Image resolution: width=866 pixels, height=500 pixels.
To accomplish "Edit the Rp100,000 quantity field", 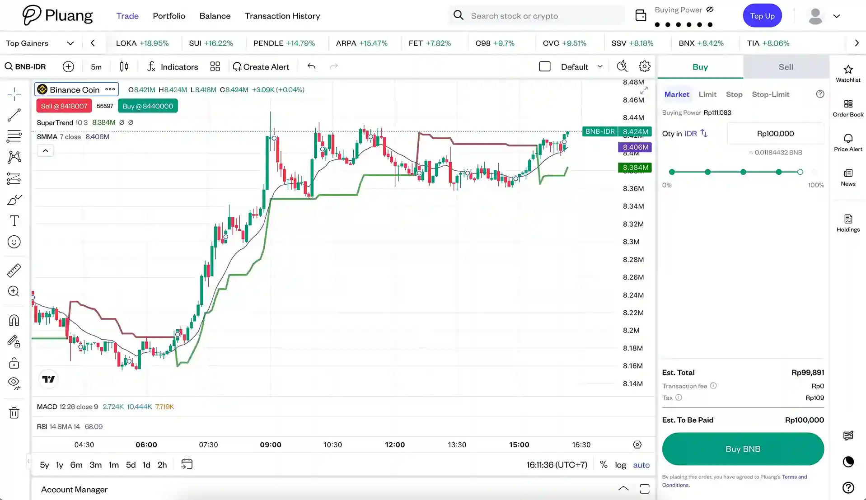I will [x=775, y=134].
